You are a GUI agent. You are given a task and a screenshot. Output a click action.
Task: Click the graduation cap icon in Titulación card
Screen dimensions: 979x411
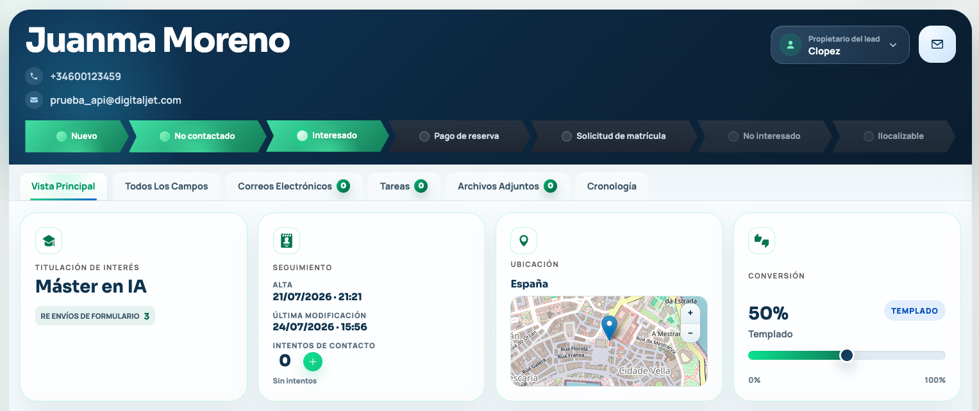coord(49,241)
